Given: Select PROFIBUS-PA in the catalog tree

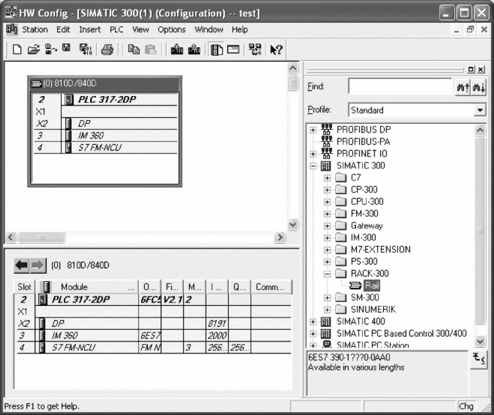Looking at the screenshot, I should pyautogui.click(x=363, y=142).
